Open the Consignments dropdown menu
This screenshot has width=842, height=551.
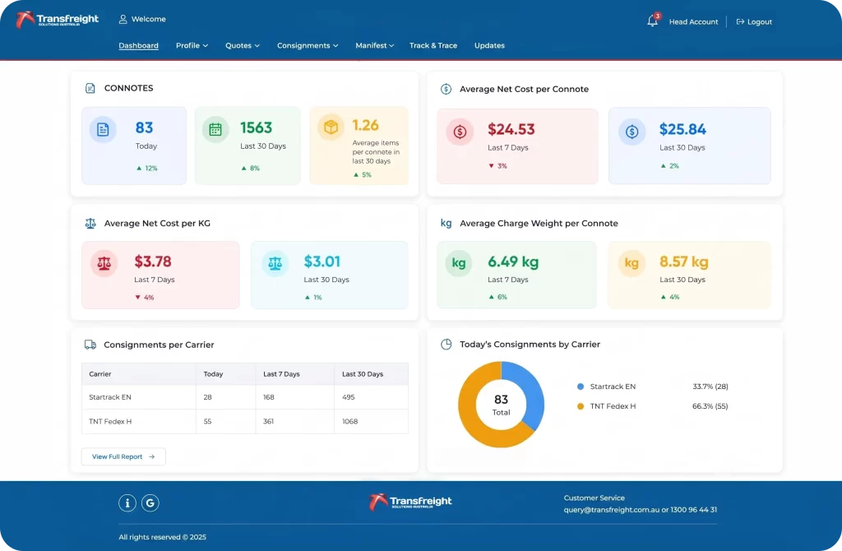[308, 46]
